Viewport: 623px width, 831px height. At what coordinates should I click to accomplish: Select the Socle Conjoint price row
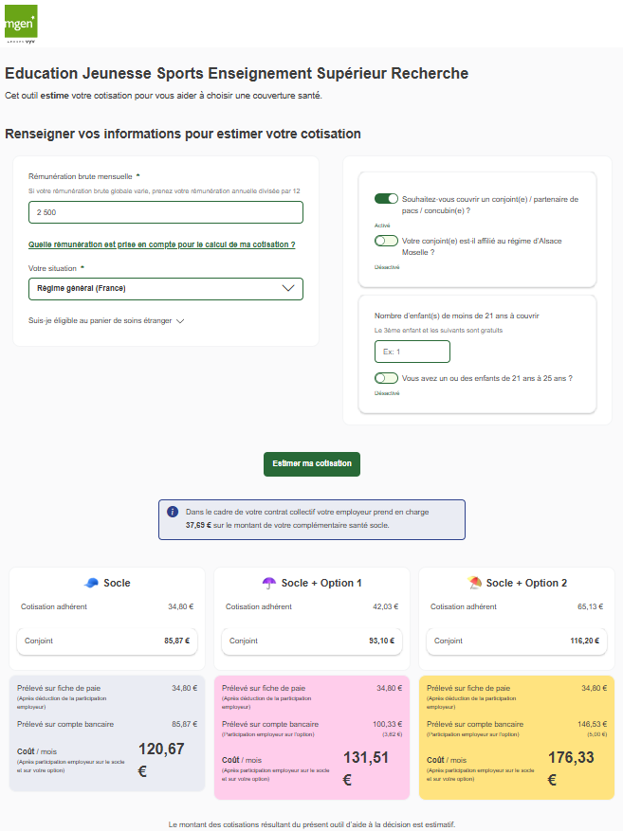107,641
